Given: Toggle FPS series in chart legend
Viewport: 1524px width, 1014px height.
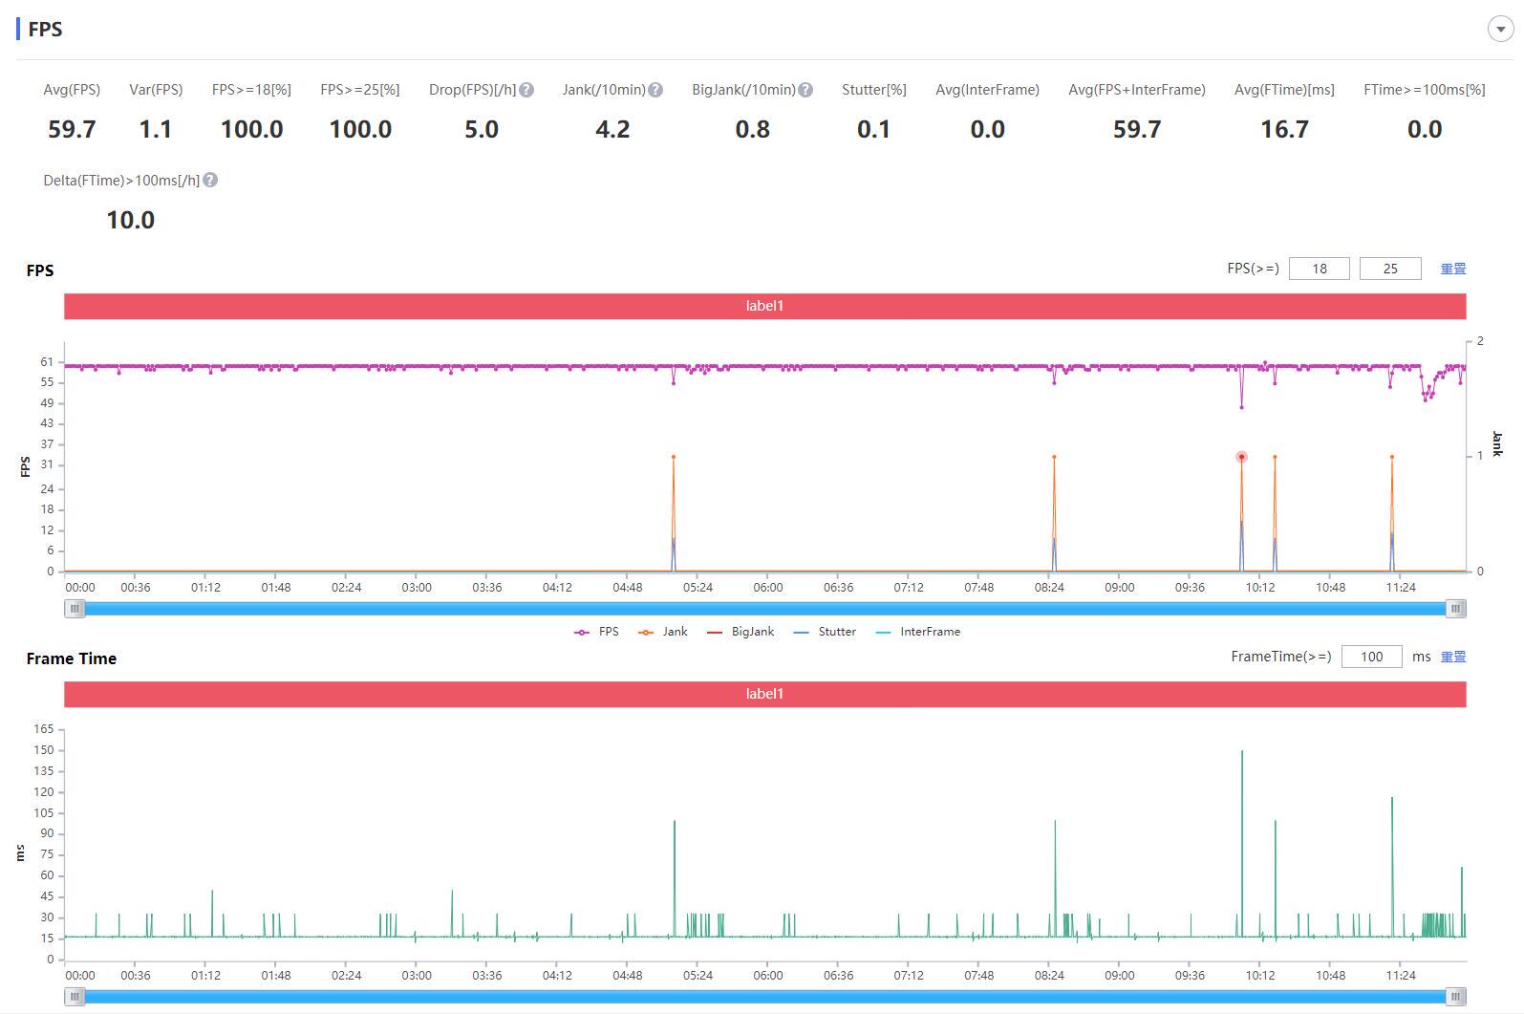Looking at the screenshot, I should [x=597, y=632].
